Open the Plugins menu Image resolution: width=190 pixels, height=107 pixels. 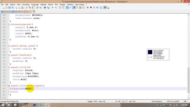pos(63,4)
